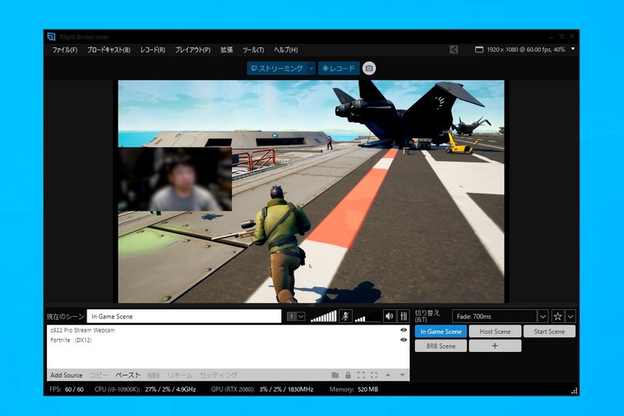Click the XSplit Broadcaster logo icon
624x416 pixels.
51,37
